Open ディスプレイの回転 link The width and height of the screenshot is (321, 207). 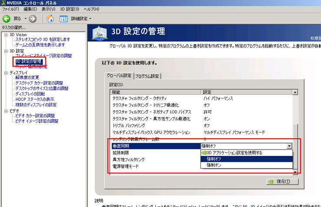pos(30,94)
